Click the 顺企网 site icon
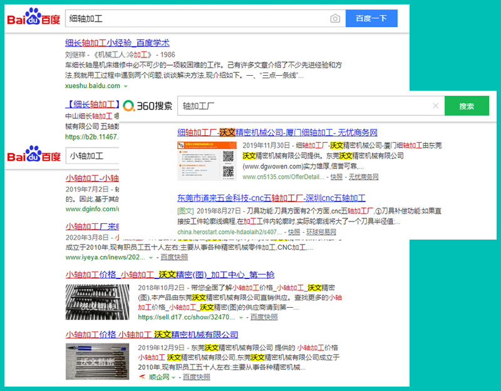Viewport: 501px width, 391px height. pyautogui.click(x=142, y=377)
